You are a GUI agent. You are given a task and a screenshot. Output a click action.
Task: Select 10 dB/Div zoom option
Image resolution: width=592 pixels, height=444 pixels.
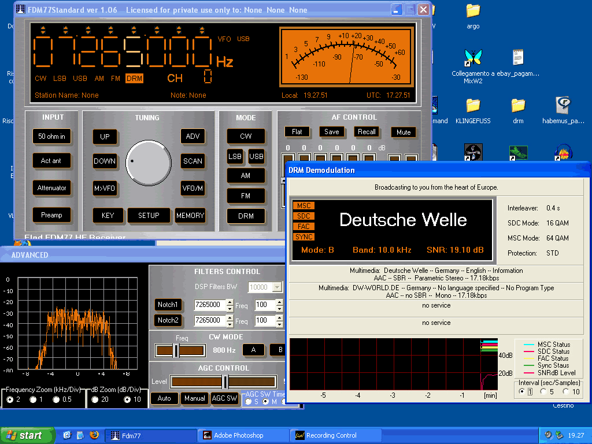[127, 399]
